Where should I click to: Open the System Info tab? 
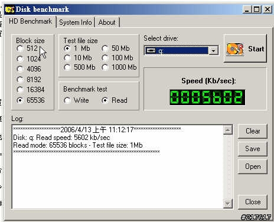(x=76, y=22)
